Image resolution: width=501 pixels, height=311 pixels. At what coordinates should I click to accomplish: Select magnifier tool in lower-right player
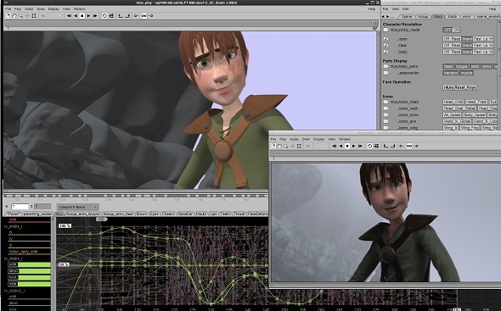coord(286,146)
